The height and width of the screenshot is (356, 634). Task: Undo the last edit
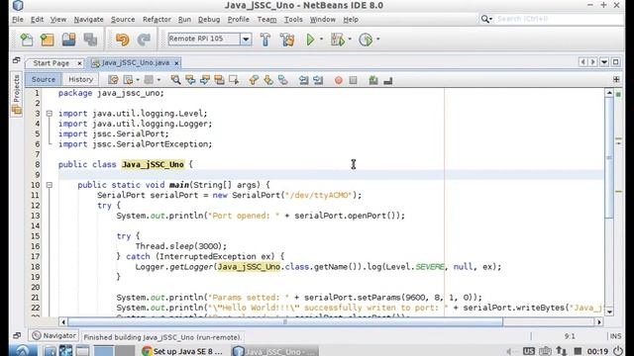click(x=122, y=40)
